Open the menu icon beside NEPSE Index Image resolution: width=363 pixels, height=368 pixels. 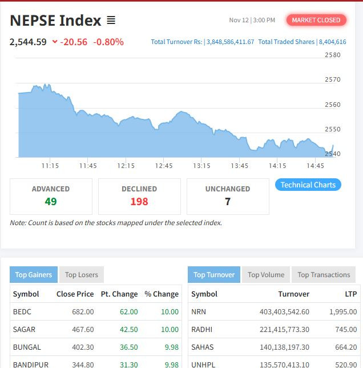111,21
